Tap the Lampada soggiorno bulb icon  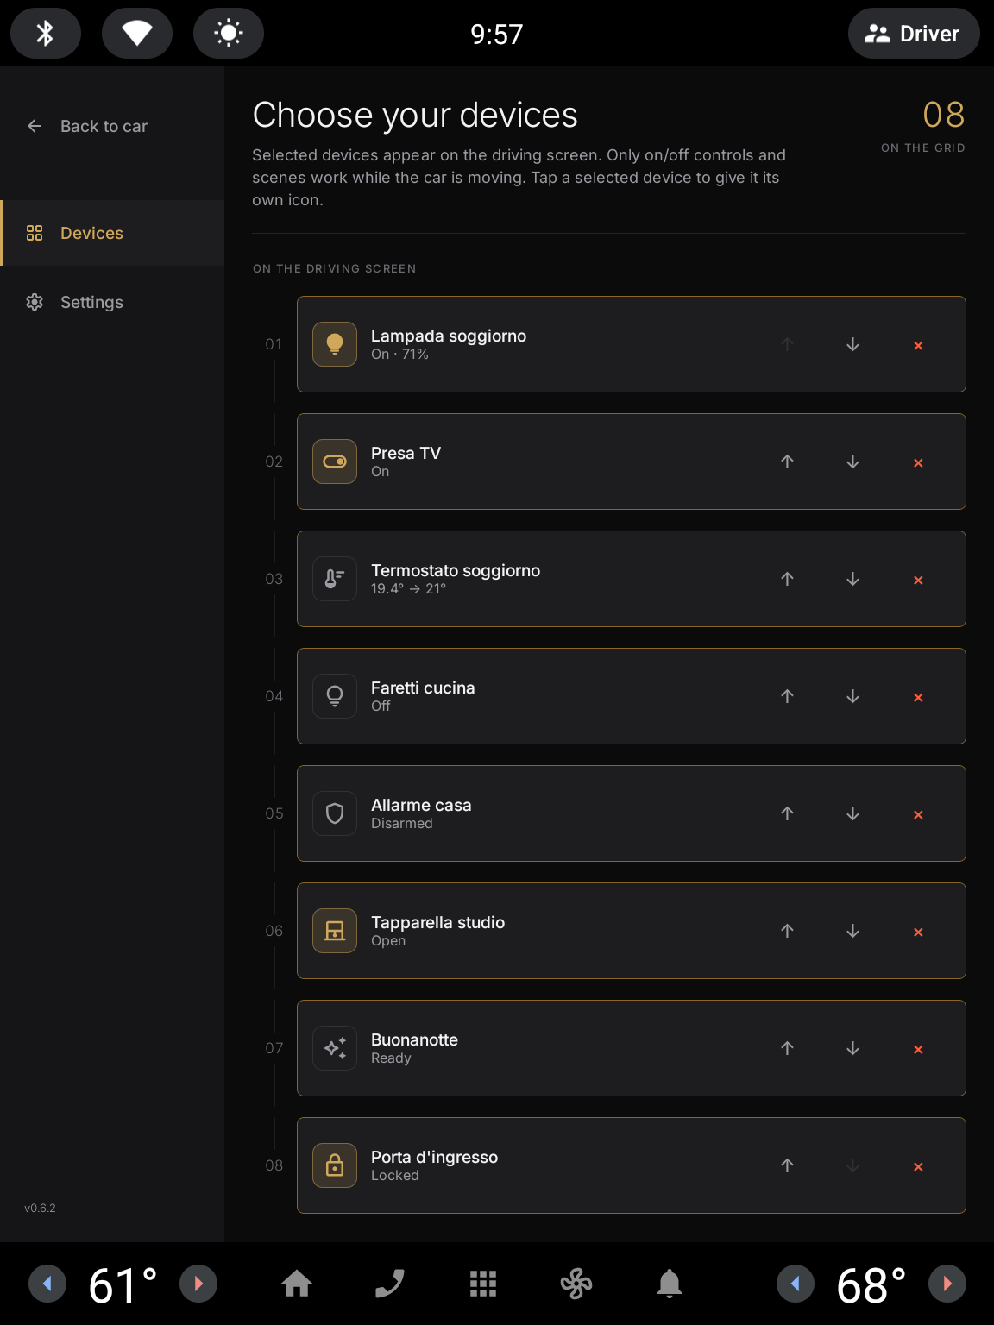pyautogui.click(x=335, y=344)
